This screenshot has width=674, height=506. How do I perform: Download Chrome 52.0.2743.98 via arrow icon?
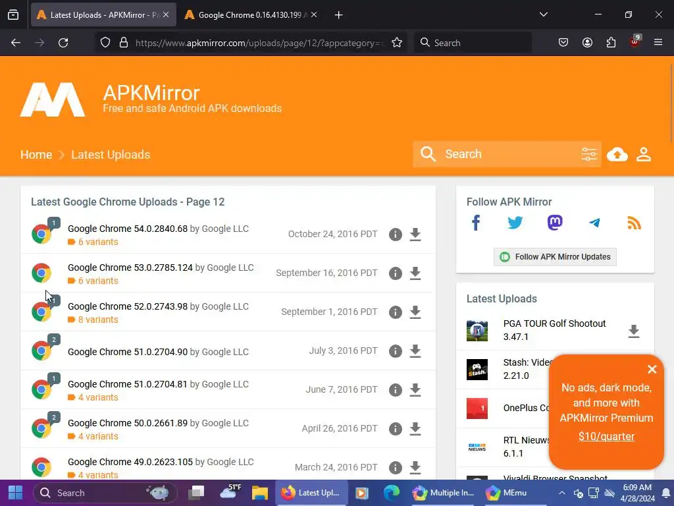[x=415, y=312]
